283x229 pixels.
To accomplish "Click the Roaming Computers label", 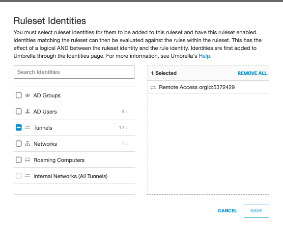I will (x=59, y=160).
